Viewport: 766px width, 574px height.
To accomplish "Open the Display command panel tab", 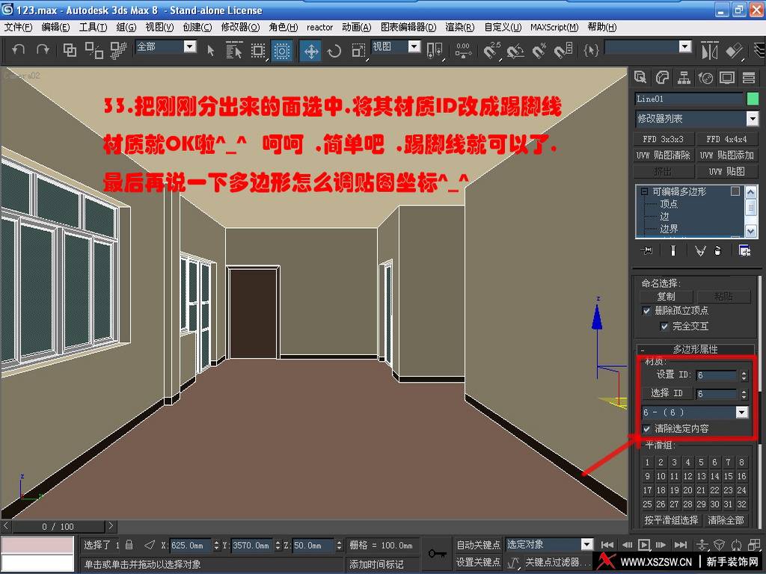I will [x=727, y=77].
